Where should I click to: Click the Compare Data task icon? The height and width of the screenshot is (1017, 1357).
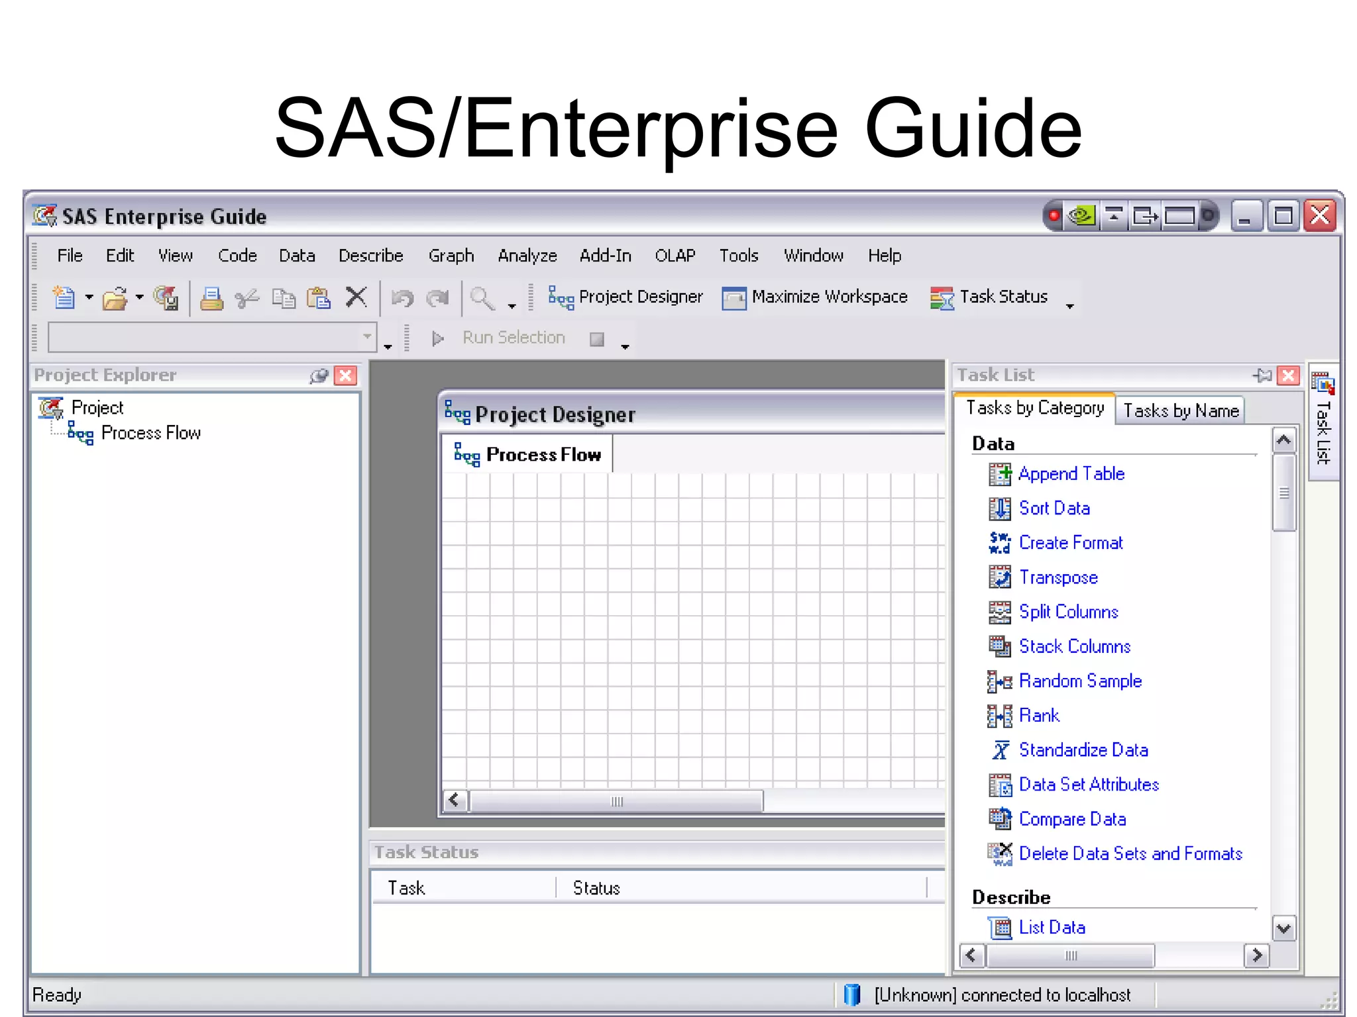(x=1000, y=819)
